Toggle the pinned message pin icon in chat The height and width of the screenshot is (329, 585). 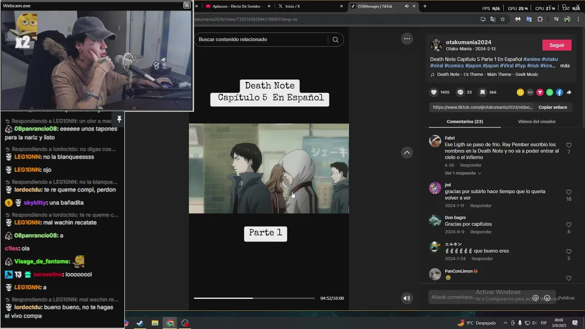click(x=119, y=119)
